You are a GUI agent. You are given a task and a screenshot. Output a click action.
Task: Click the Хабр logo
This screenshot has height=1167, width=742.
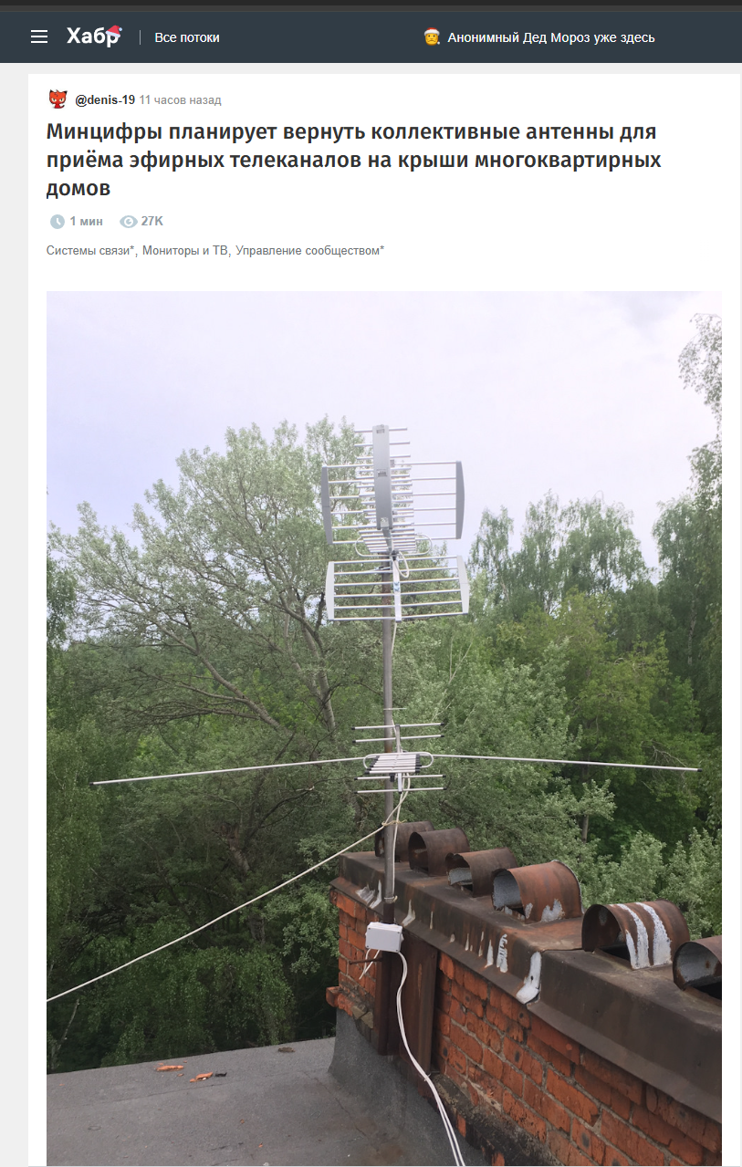93,36
